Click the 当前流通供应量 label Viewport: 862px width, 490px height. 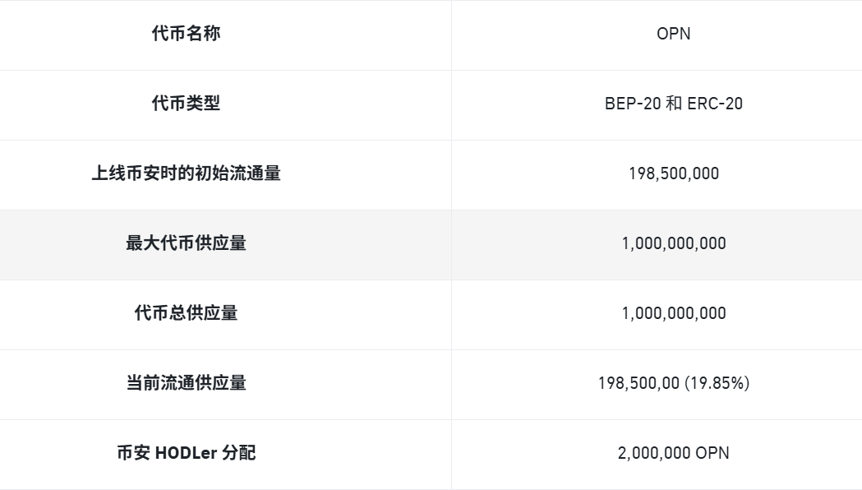click(186, 383)
